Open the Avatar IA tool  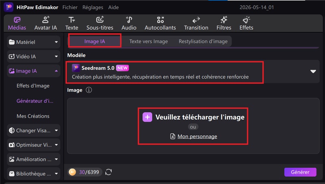point(45,24)
